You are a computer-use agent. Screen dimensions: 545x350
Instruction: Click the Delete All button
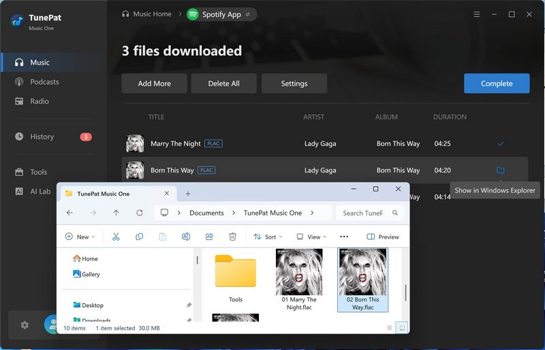tap(224, 83)
